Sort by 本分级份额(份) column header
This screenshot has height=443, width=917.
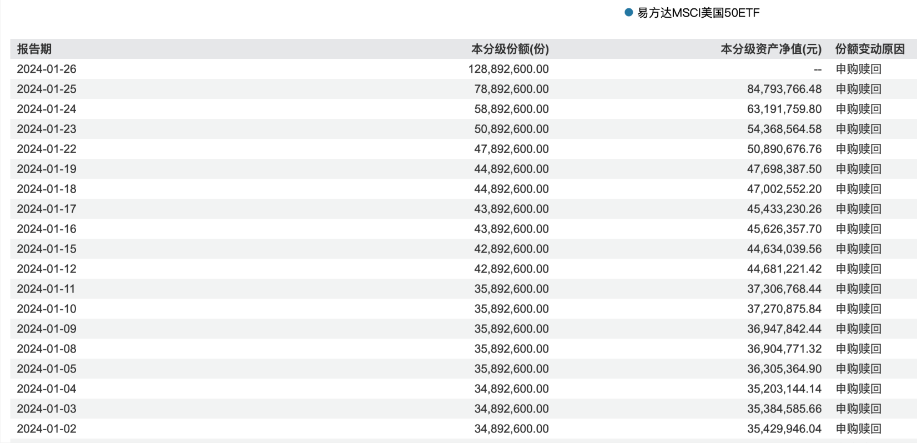click(x=510, y=49)
